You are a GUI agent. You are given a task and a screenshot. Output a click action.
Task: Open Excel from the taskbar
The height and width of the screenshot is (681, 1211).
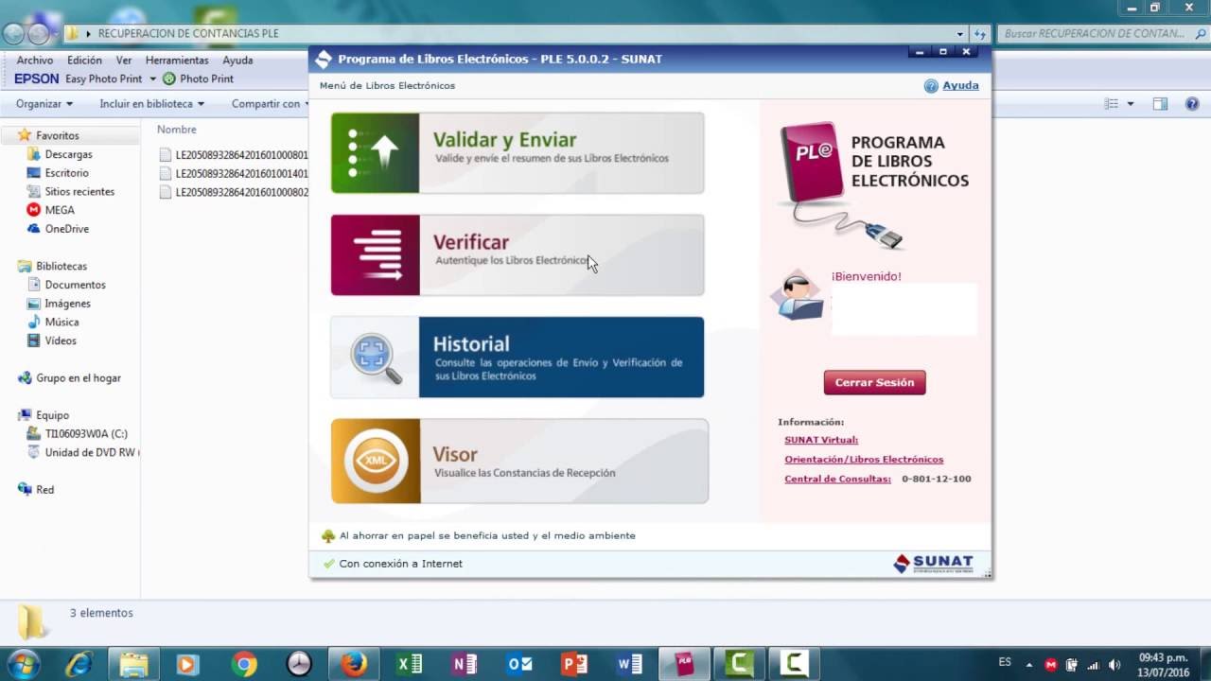point(409,664)
